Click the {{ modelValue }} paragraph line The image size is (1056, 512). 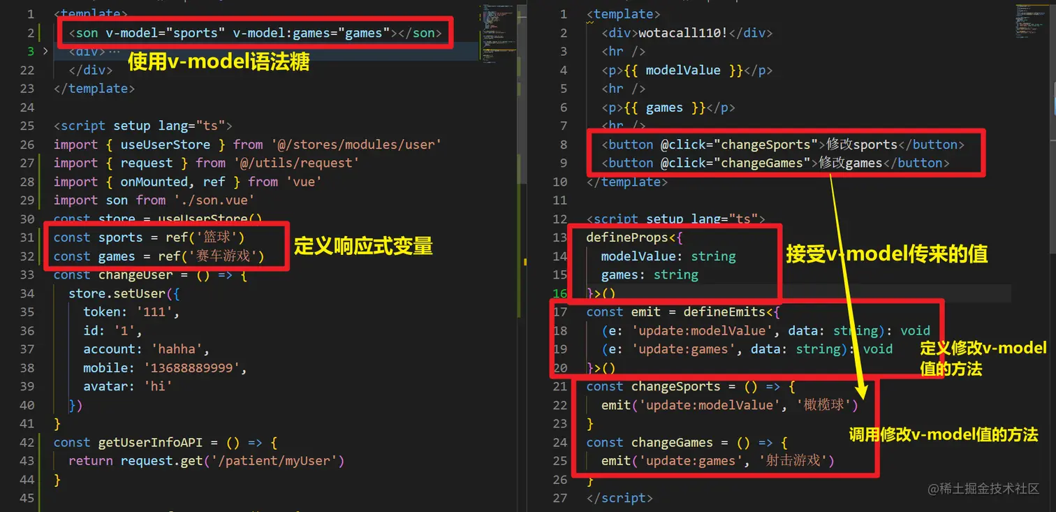click(x=687, y=70)
